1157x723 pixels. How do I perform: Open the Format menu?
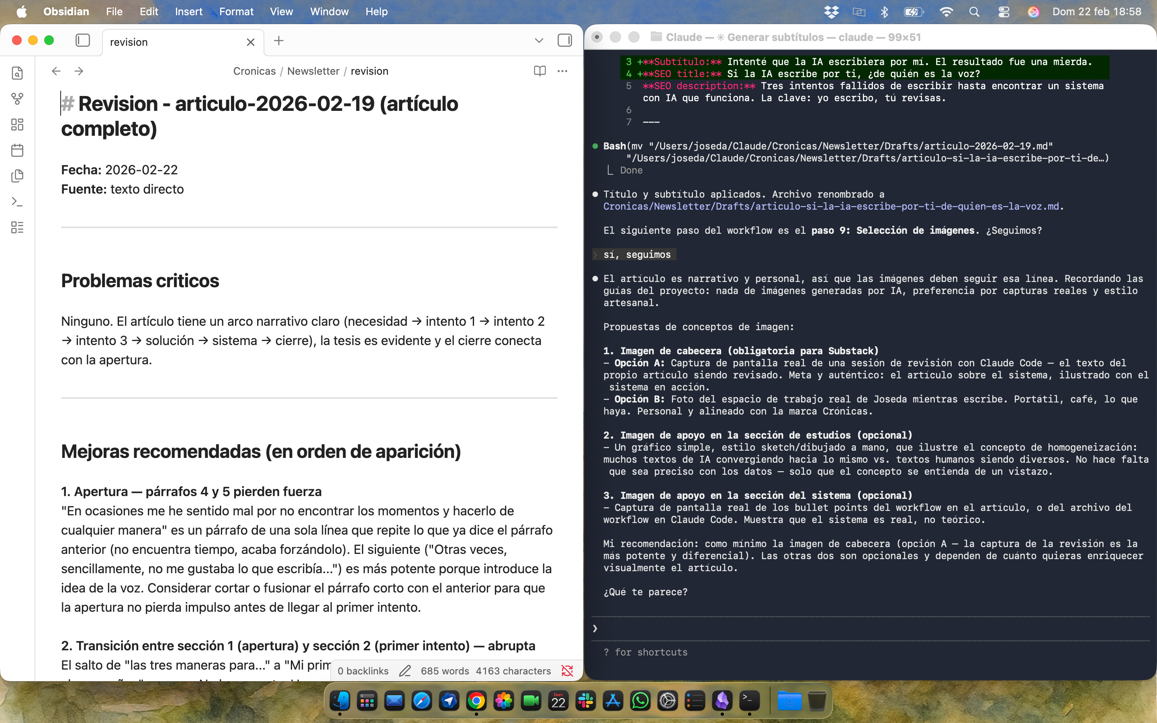(236, 12)
